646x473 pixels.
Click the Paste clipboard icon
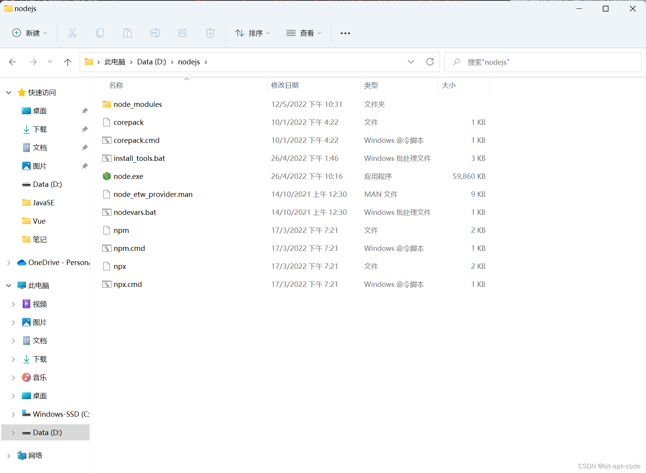(x=128, y=33)
